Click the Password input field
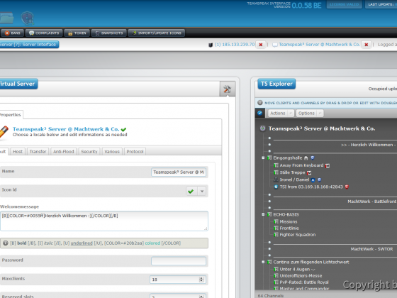Screen dimensions: 397x298 click(x=179, y=261)
